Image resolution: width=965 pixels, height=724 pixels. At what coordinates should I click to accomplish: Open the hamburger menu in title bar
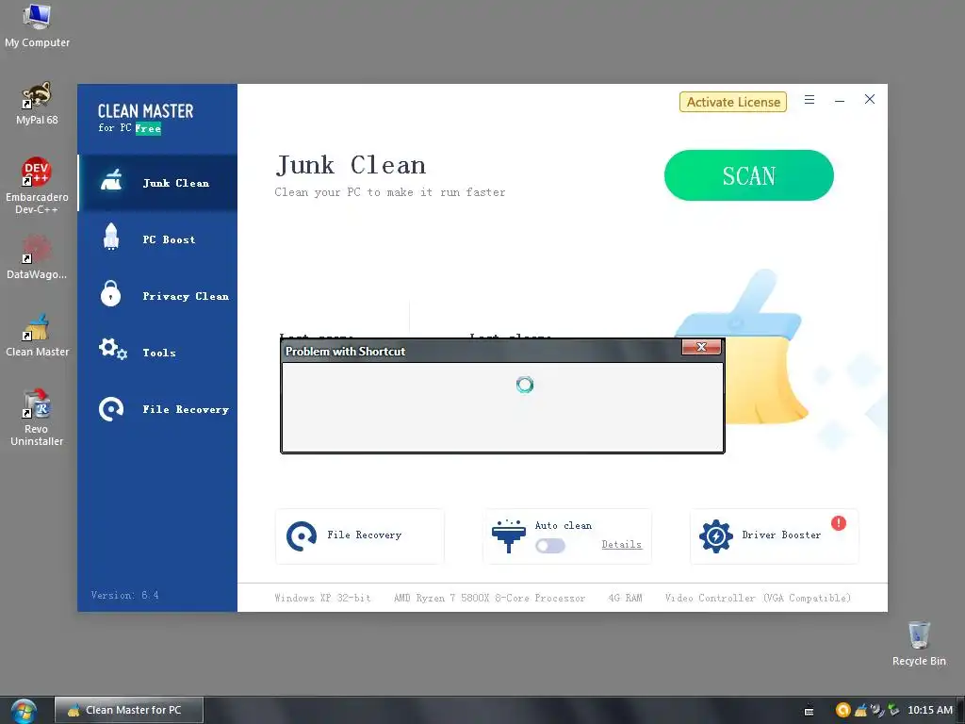tap(810, 100)
